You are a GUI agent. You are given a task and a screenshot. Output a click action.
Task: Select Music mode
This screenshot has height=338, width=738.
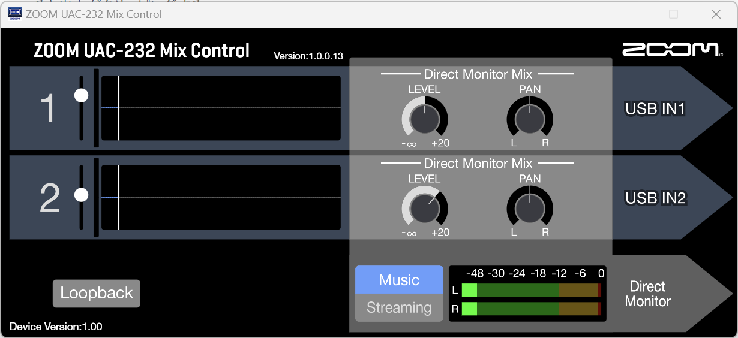399,280
